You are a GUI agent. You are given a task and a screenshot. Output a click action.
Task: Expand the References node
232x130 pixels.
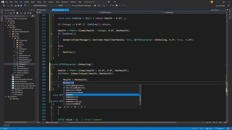tap(10, 30)
